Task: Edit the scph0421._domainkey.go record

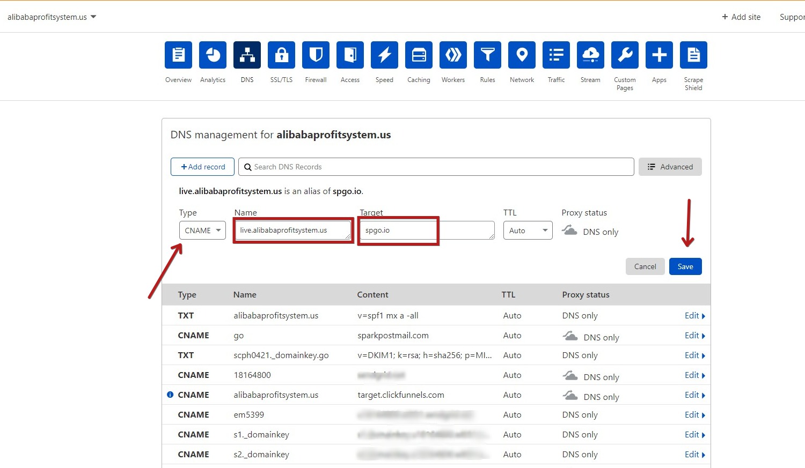Action: [x=694, y=355]
